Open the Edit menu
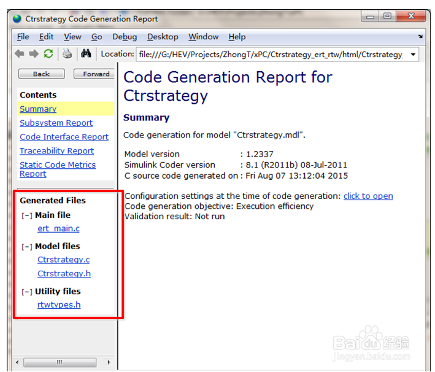 click(x=46, y=37)
